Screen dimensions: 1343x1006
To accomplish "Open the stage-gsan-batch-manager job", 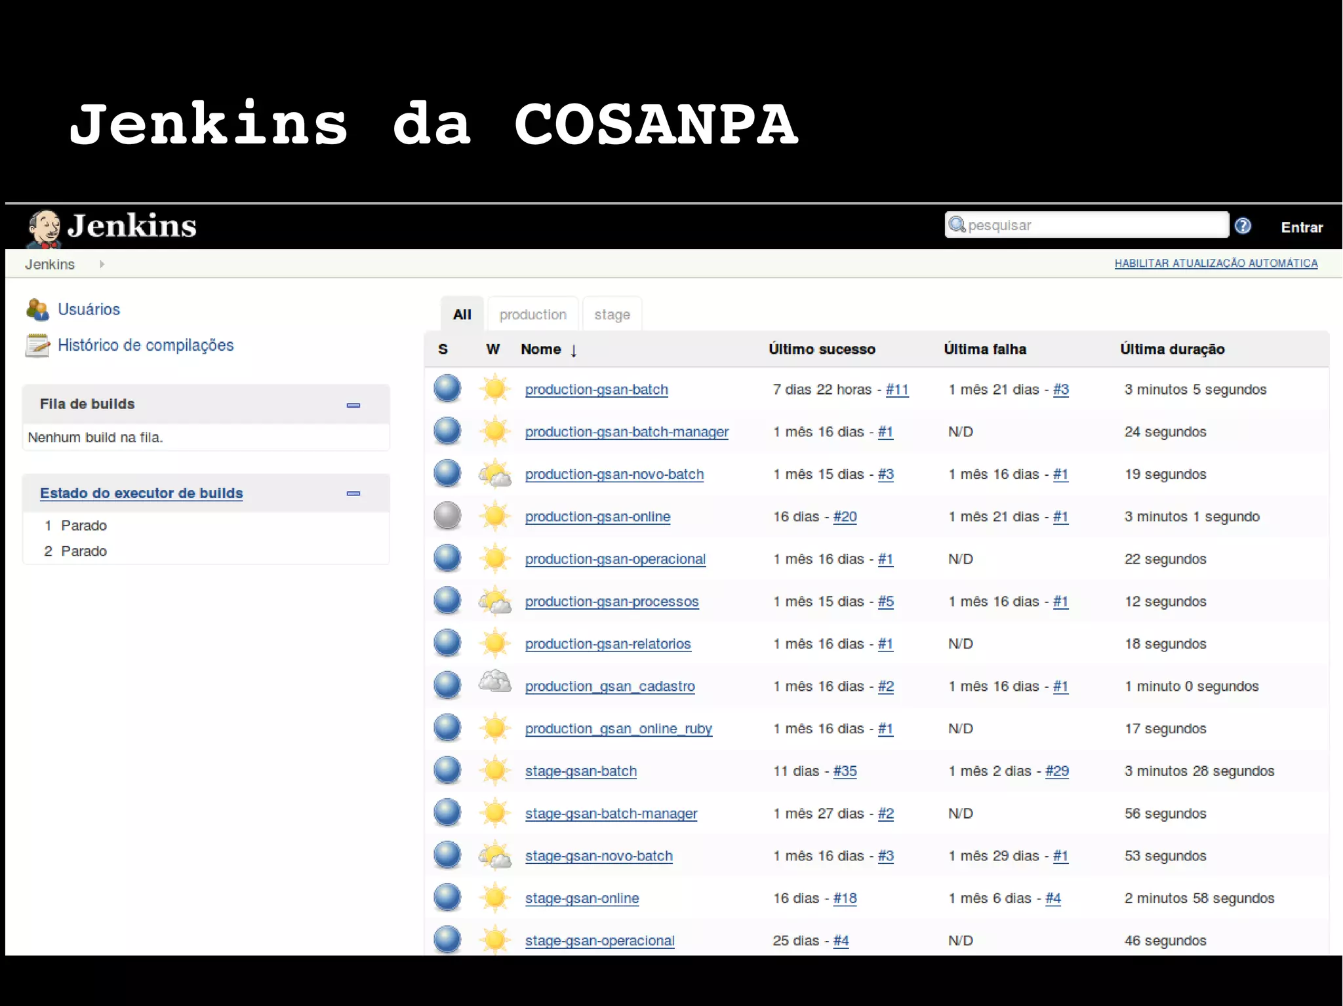I will pyautogui.click(x=611, y=814).
